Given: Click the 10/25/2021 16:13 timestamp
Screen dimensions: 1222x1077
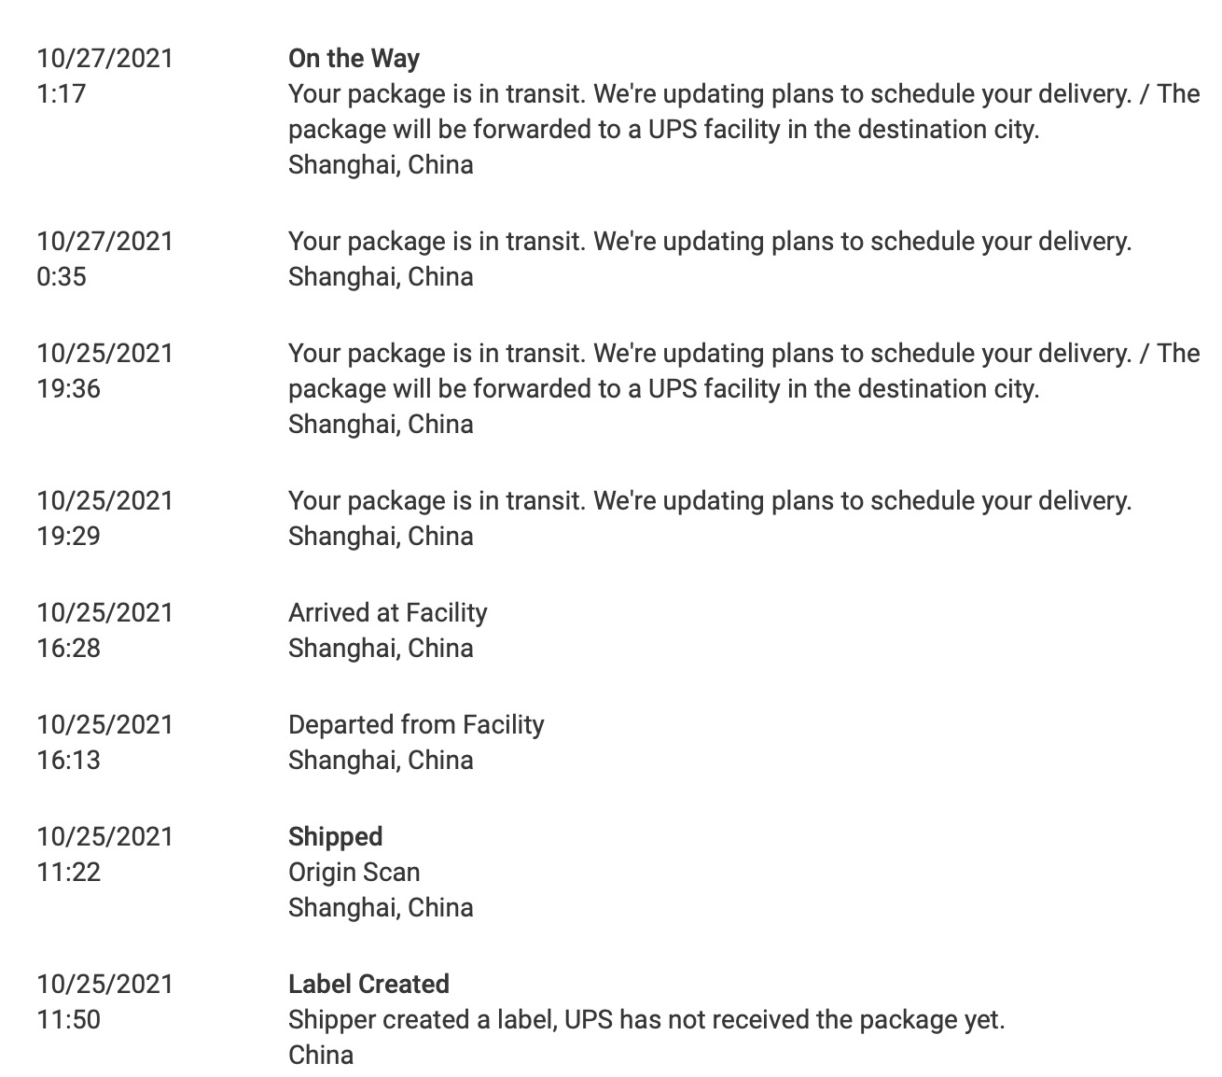Looking at the screenshot, I should (x=104, y=742).
